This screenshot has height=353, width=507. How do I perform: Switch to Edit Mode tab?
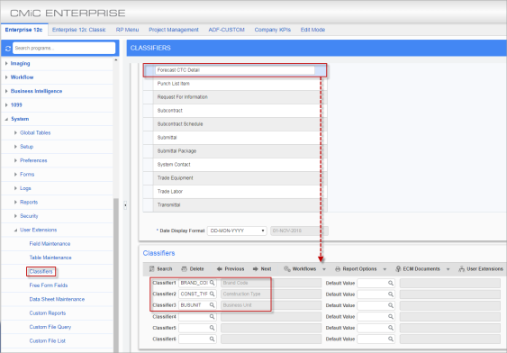click(x=312, y=30)
